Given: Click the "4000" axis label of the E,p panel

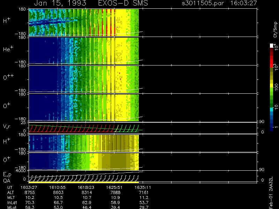Looking at the screenshot, I should point(21,171).
